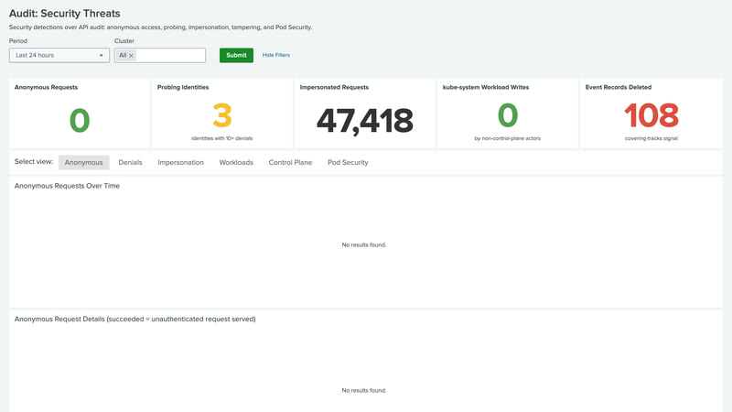Click the Anonymous Requests value 0
The image size is (732, 412).
click(80, 121)
